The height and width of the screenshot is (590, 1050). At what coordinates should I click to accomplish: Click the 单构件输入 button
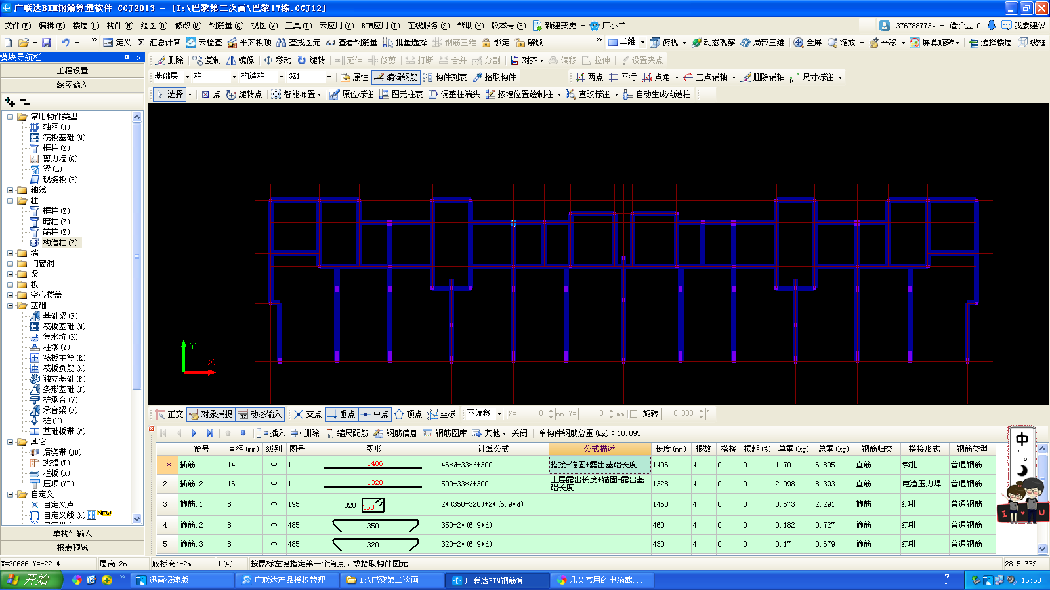coord(72,533)
